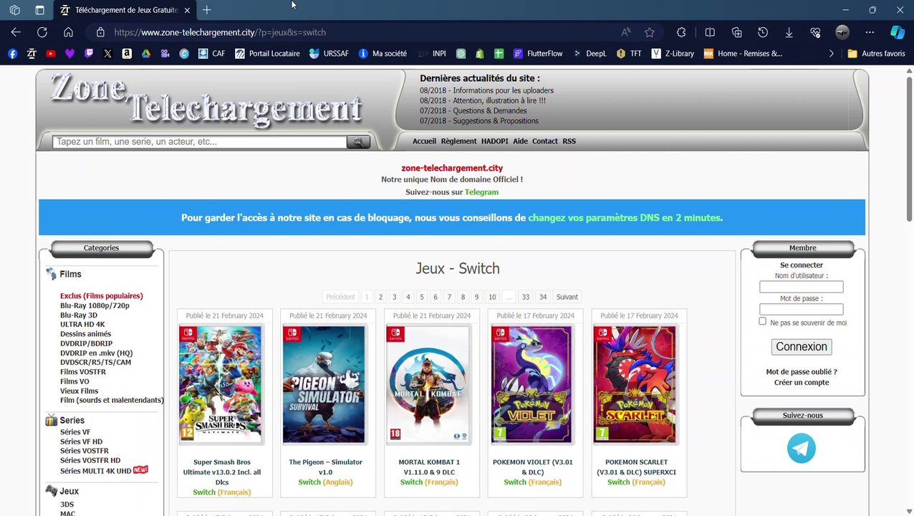Open the Règlement menu item

click(x=458, y=141)
